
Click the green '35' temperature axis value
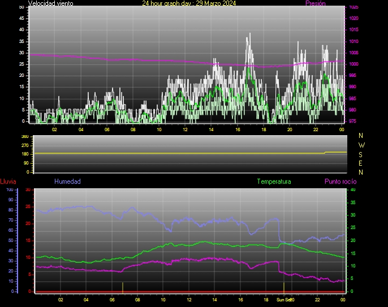pyautogui.click(x=353, y=202)
